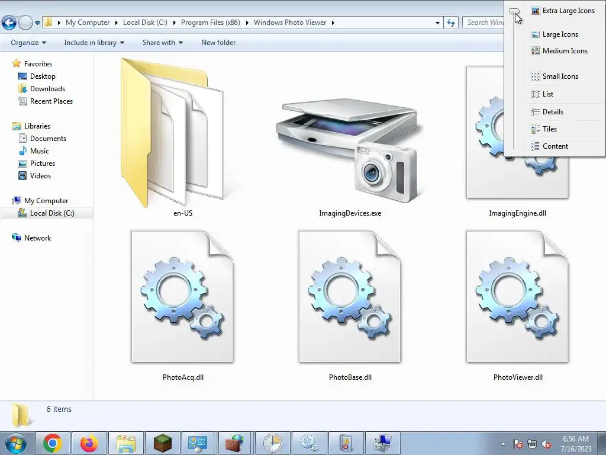Open Firefox from the taskbar

pyautogui.click(x=89, y=443)
